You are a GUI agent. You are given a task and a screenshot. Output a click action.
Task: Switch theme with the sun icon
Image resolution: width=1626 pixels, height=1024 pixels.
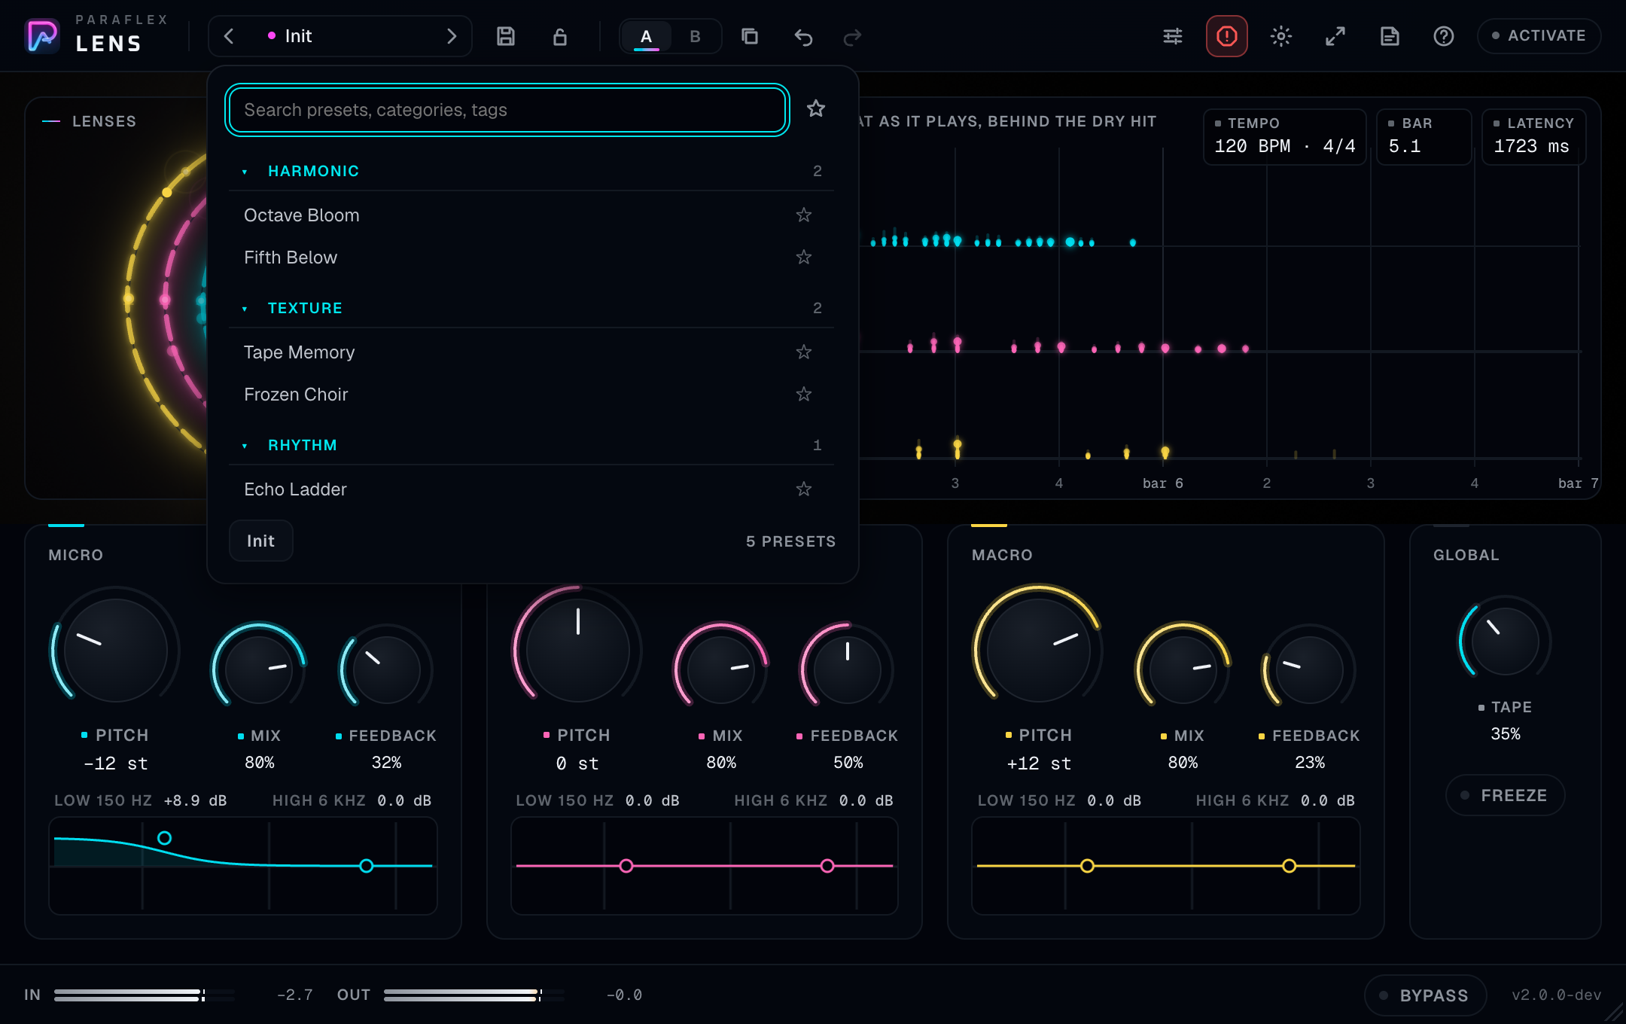[x=1281, y=36]
